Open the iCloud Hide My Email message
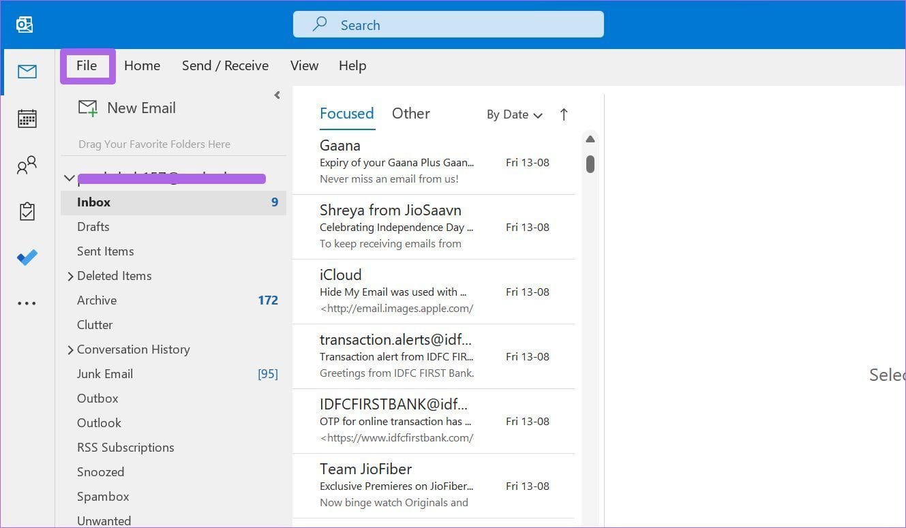906x528 pixels. (434, 292)
